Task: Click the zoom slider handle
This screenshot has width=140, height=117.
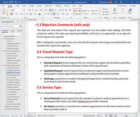Action: pyautogui.click(x=126, y=116)
